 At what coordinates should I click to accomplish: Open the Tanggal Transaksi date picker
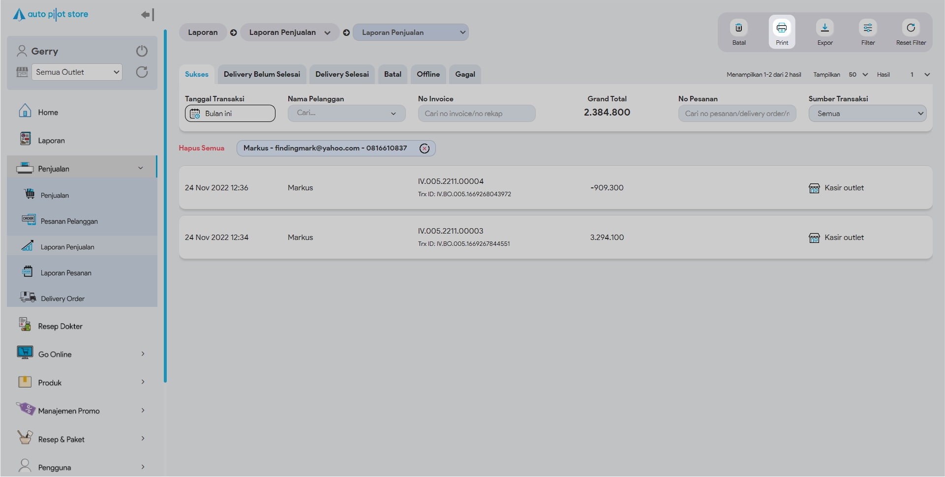click(x=230, y=114)
